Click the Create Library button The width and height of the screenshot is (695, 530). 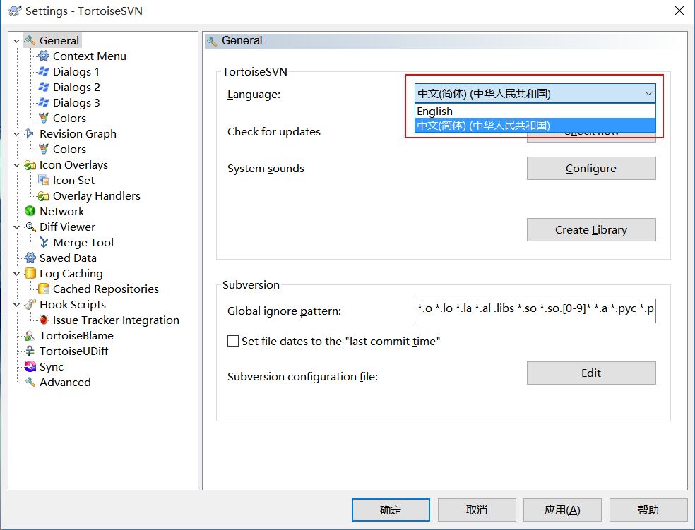click(591, 230)
